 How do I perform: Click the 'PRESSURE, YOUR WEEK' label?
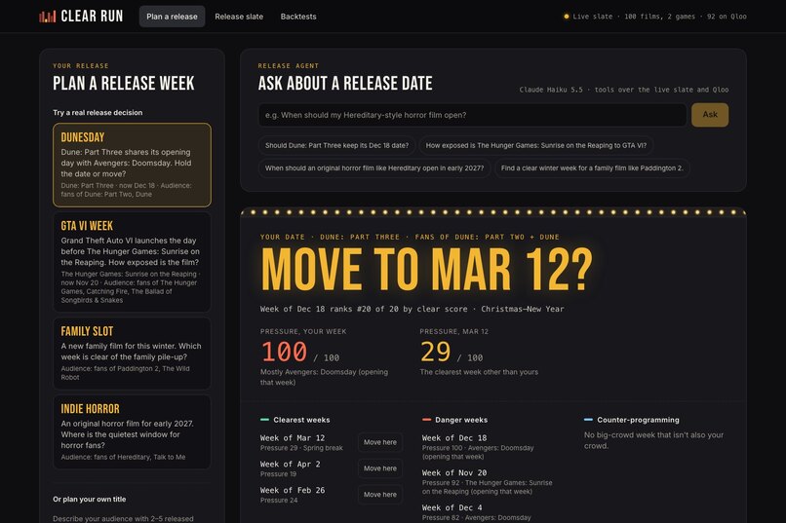coord(303,331)
